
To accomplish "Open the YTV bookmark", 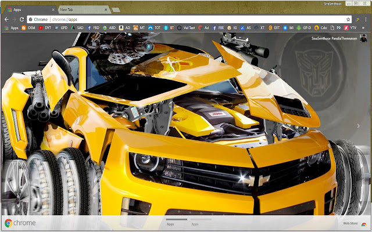I will point(349,27).
